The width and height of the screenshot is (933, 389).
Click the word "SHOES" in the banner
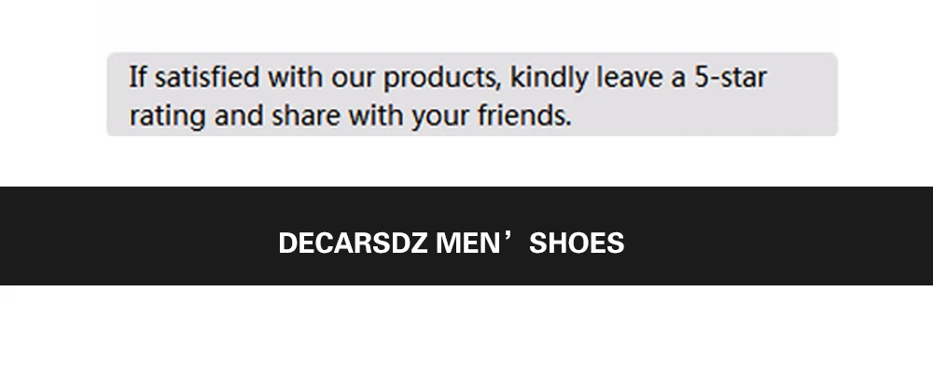577,243
